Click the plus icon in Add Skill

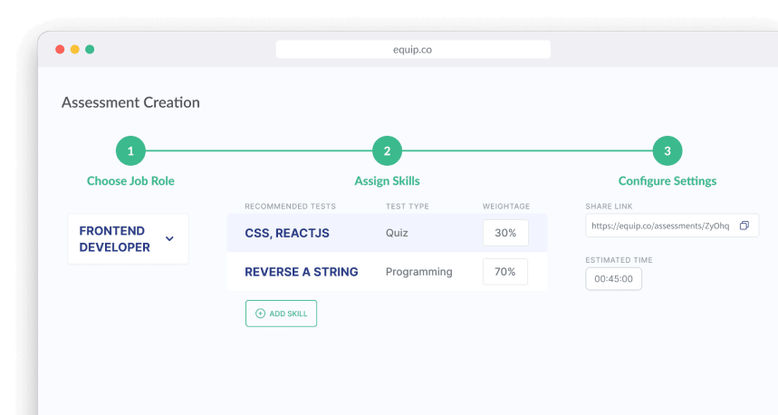coord(260,314)
